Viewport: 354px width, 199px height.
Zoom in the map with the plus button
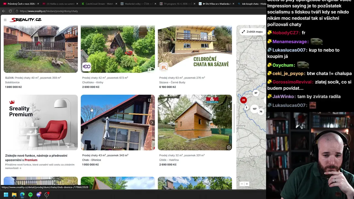[247, 184]
